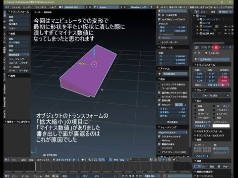
Task: Open the グローバル orientation dropdown
Action: click(x=121, y=160)
